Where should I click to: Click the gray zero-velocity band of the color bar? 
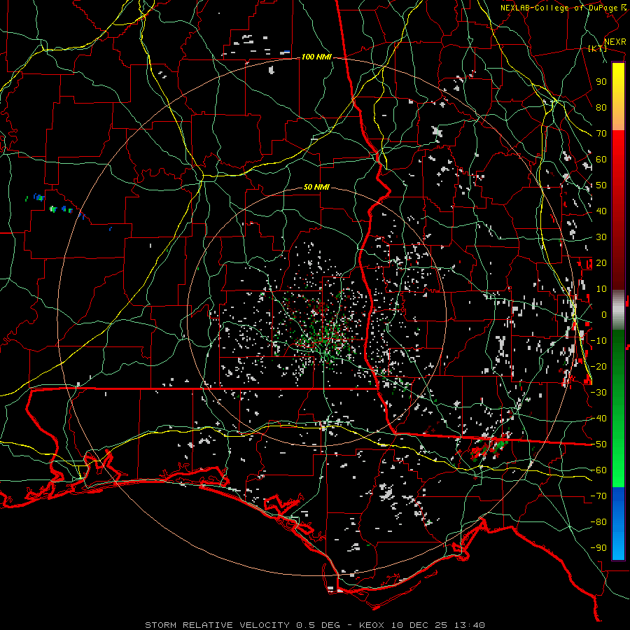pyautogui.click(x=618, y=310)
